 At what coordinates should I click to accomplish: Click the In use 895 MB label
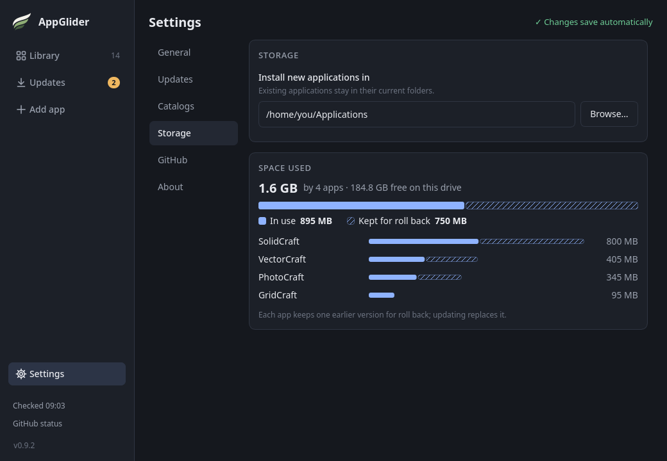click(x=295, y=221)
